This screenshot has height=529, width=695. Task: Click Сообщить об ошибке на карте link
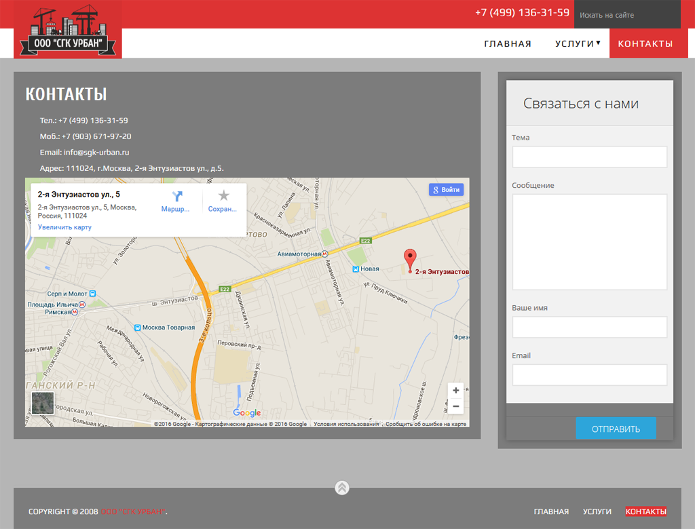tap(426, 424)
